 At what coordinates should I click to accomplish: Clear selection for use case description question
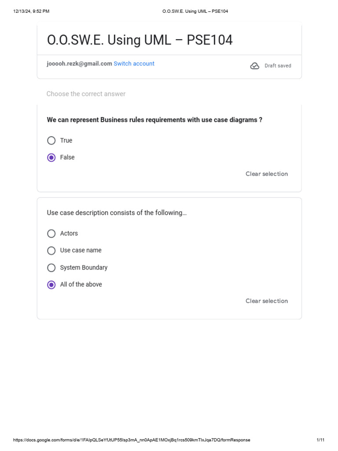[267, 301]
